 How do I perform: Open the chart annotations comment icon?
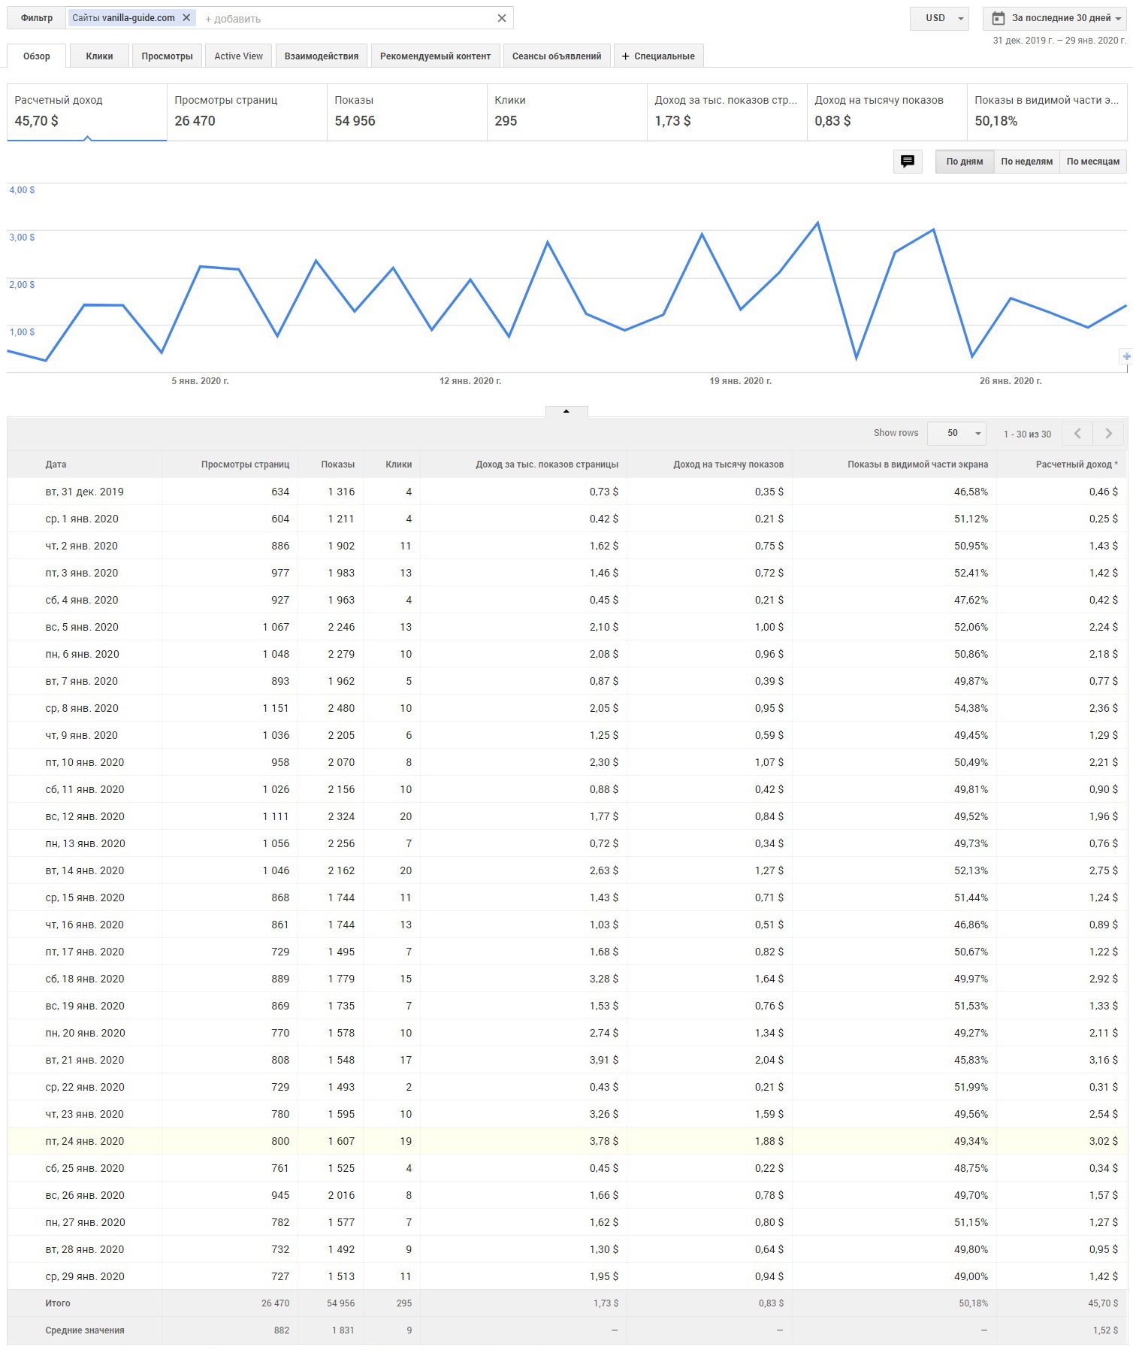[908, 162]
